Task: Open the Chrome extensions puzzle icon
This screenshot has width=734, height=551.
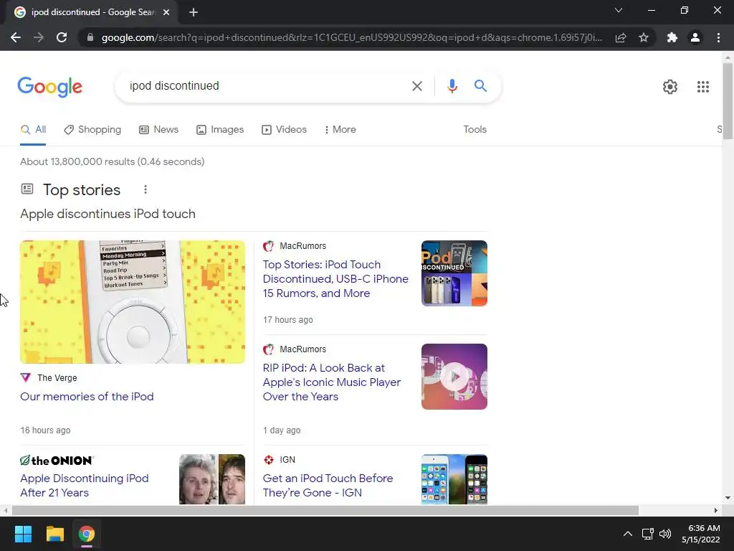Action: (x=672, y=37)
